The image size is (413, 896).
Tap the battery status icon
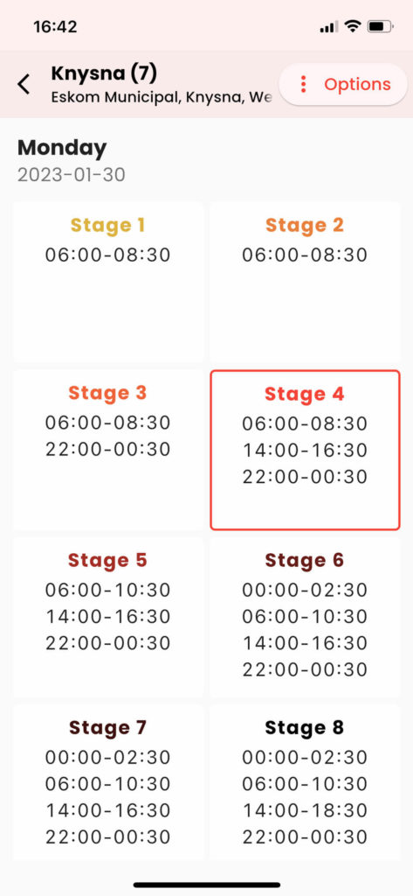(381, 26)
